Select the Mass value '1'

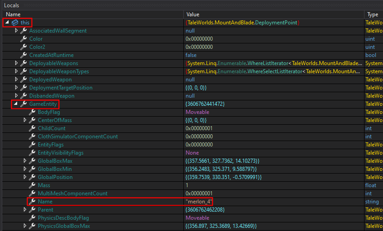pos(187,185)
